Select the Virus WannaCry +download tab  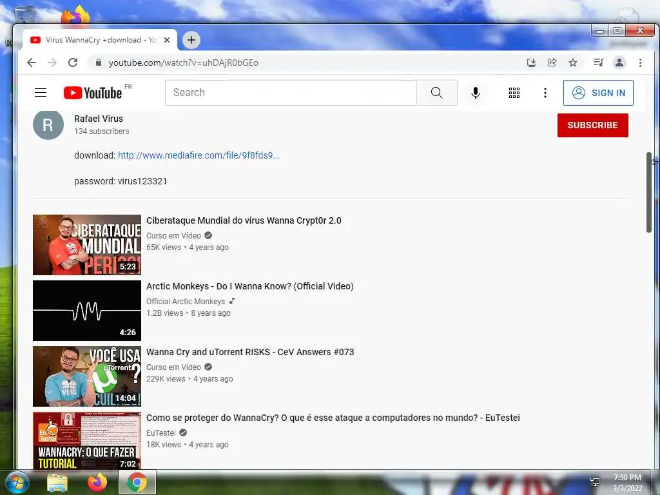100,40
